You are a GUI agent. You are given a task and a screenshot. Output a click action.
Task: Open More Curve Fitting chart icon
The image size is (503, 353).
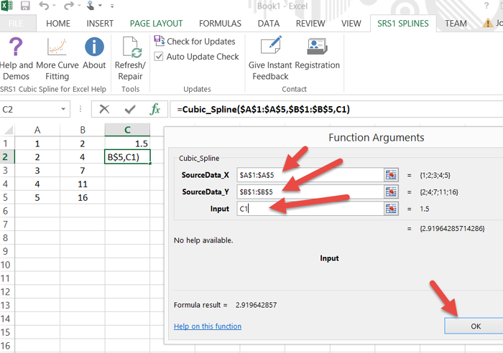coord(57,47)
